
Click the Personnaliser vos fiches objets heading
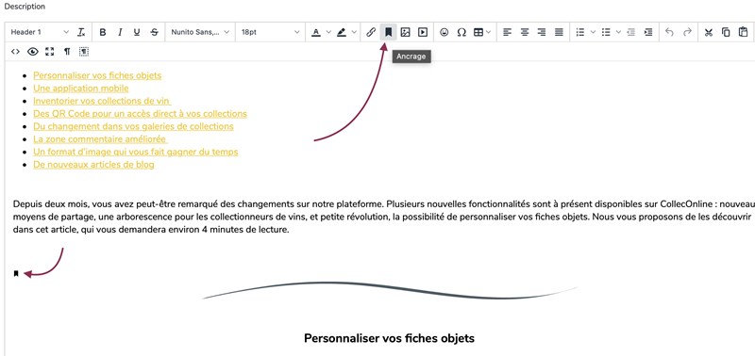pyautogui.click(x=389, y=338)
